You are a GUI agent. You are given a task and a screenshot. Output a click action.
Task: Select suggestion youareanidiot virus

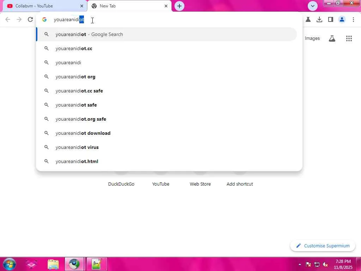tap(167, 147)
